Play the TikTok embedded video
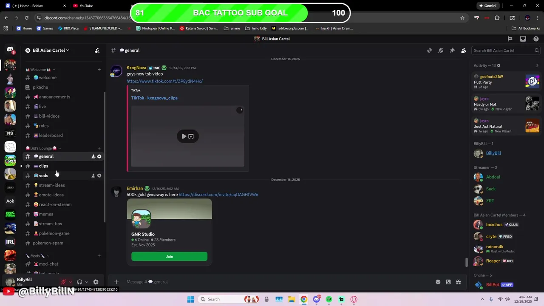 pyautogui.click(x=184, y=136)
